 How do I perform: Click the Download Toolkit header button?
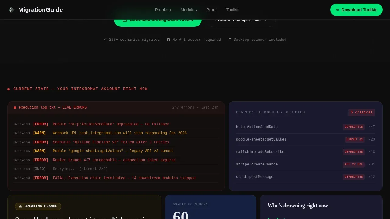point(356,10)
